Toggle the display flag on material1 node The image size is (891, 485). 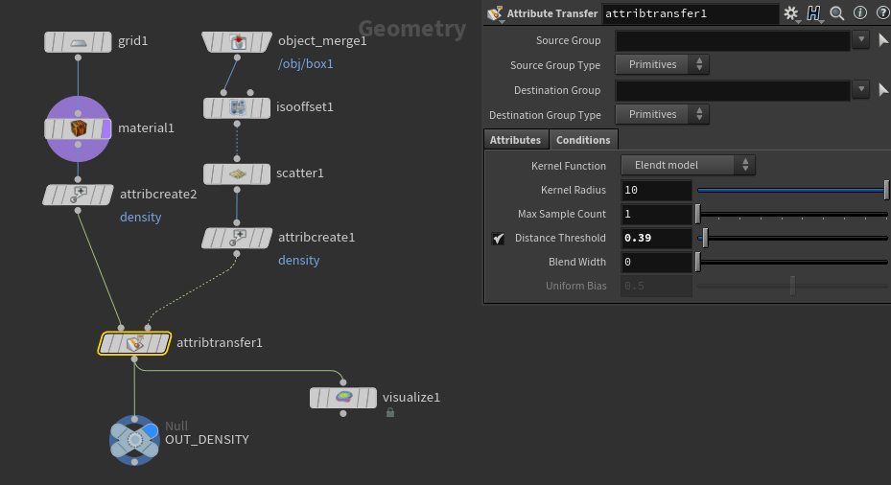click(106, 128)
